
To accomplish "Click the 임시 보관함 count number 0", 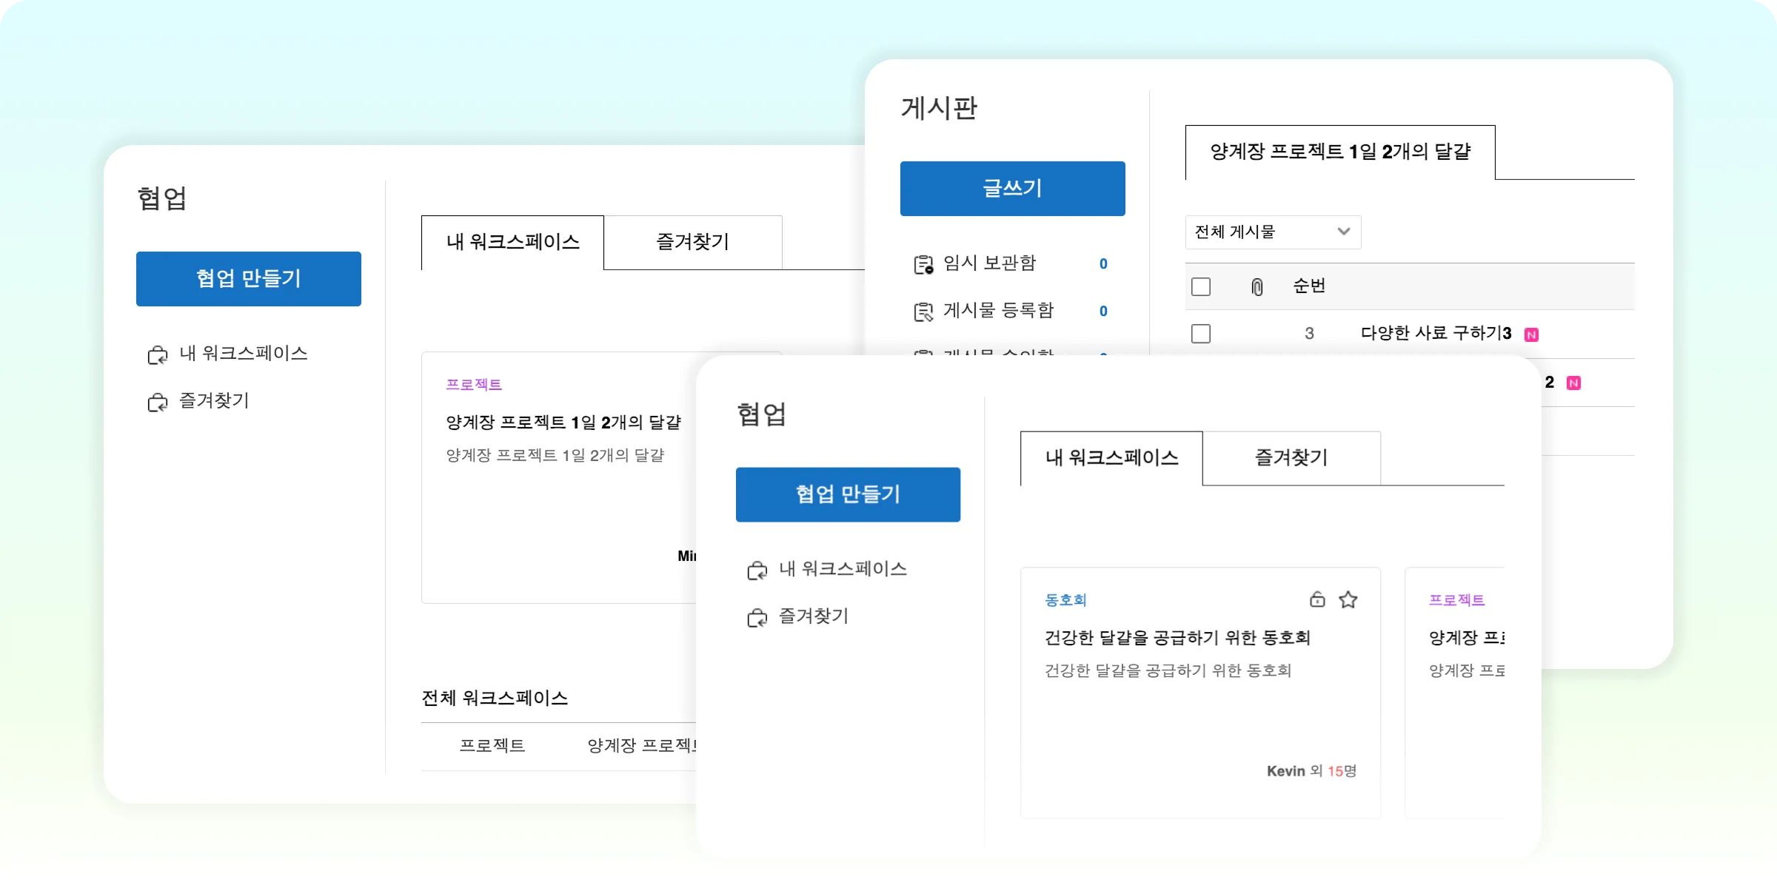I will (1103, 264).
